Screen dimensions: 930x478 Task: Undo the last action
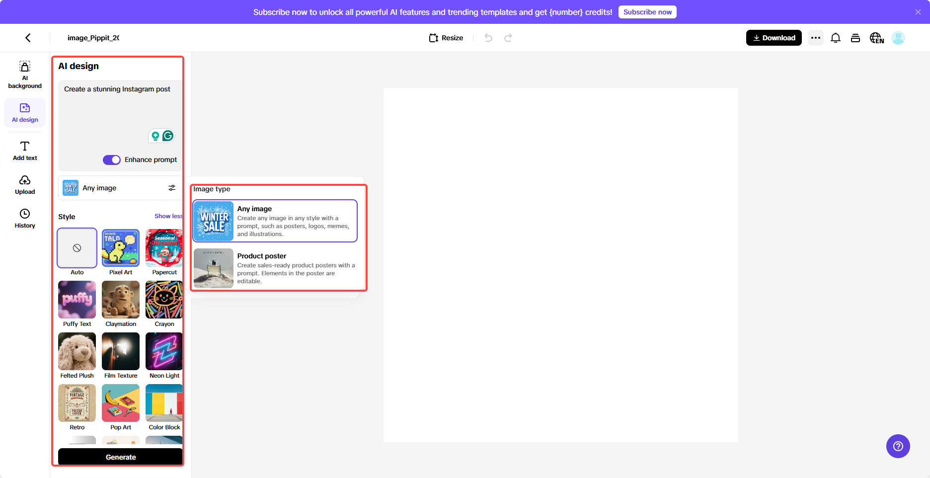point(488,38)
